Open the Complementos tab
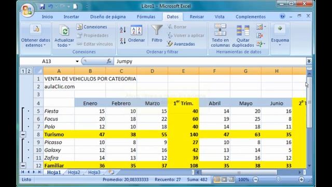Viewport: 332px width, 187px height. tap(251, 17)
